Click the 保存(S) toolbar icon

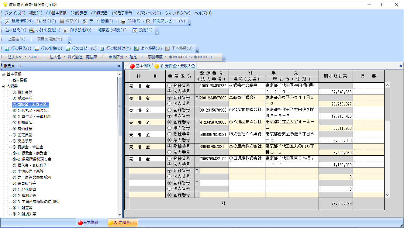(62, 21)
